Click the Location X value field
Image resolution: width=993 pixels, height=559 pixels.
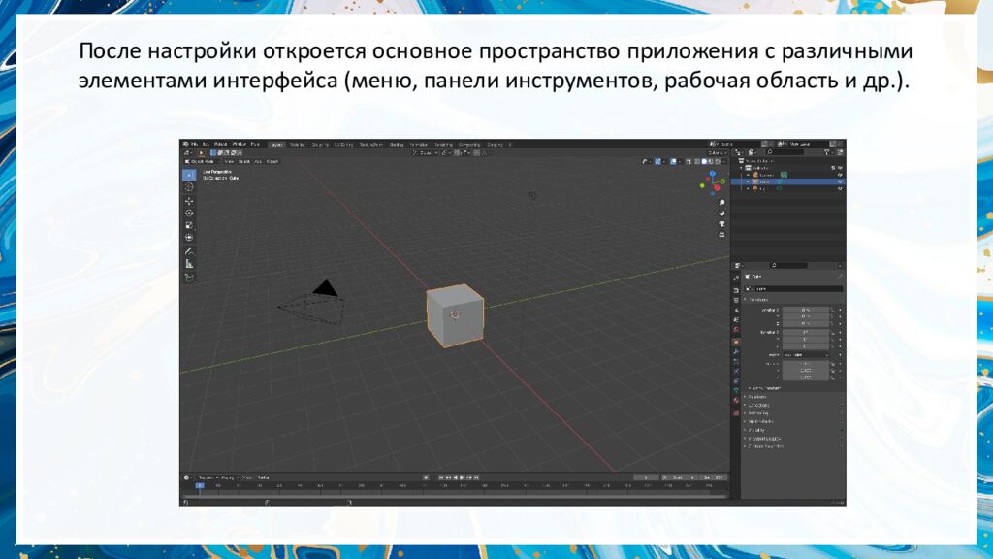806,310
